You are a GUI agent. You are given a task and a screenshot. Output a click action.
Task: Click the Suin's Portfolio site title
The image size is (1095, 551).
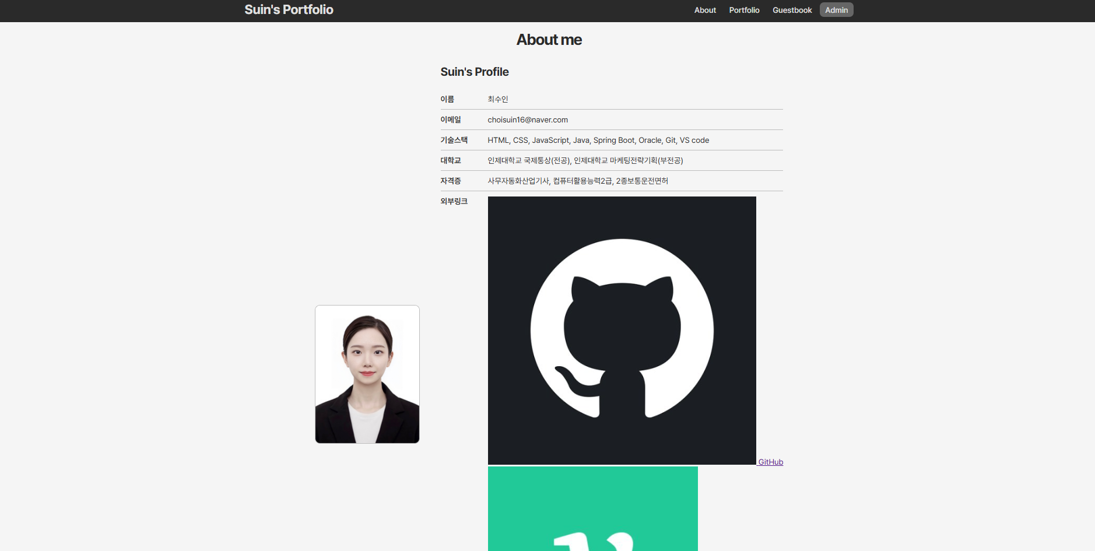point(288,9)
